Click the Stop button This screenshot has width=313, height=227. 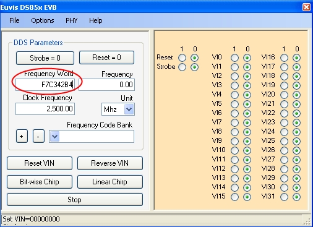pyautogui.click(x=75, y=199)
